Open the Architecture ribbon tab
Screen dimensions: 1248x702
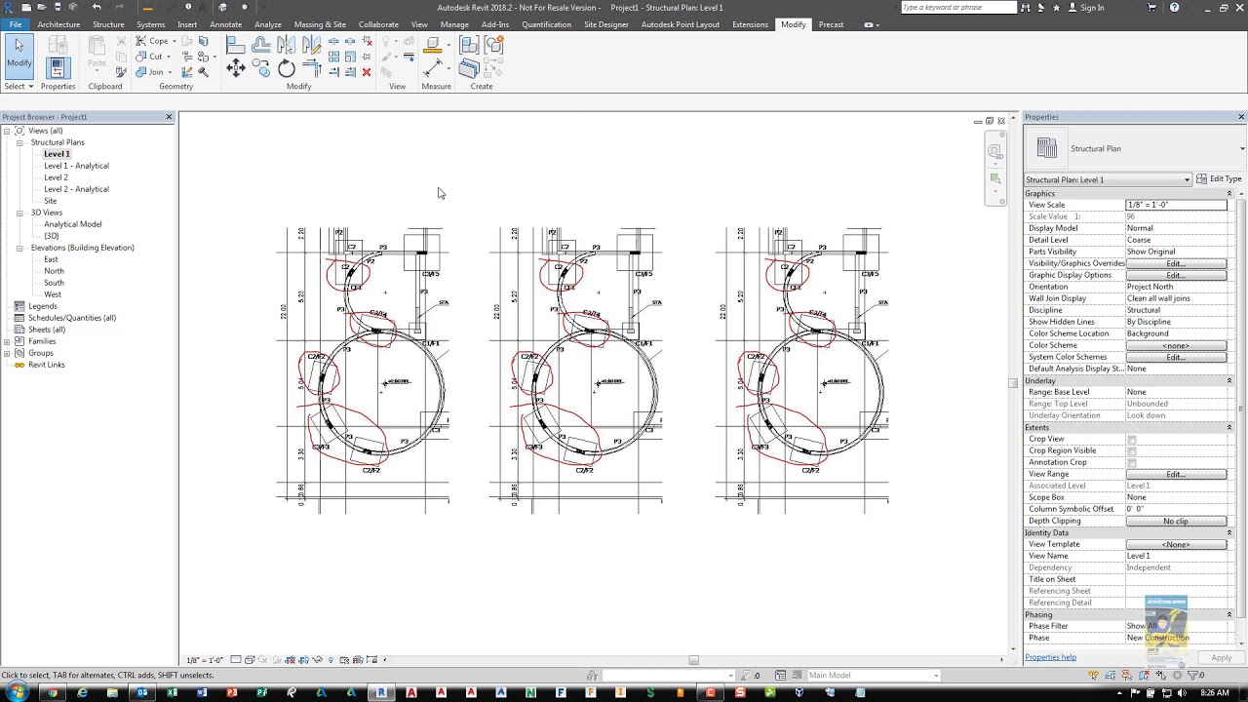58,24
